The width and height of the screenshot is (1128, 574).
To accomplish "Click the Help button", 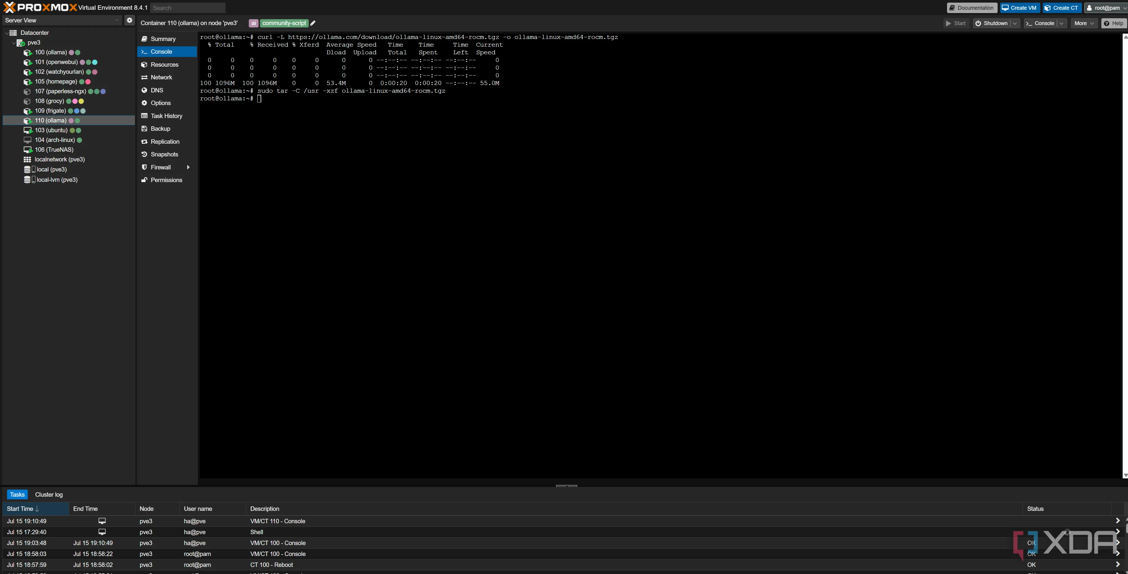I will point(1114,23).
